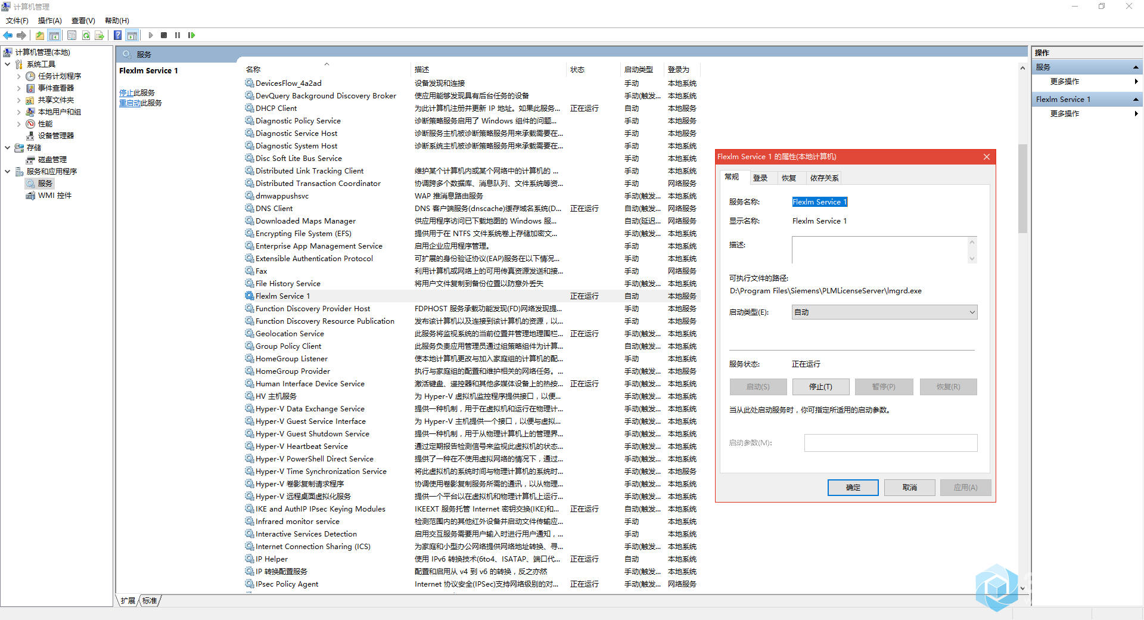Select the IP Helper service row
This screenshot has height=620, width=1144.
tap(471, 559)
